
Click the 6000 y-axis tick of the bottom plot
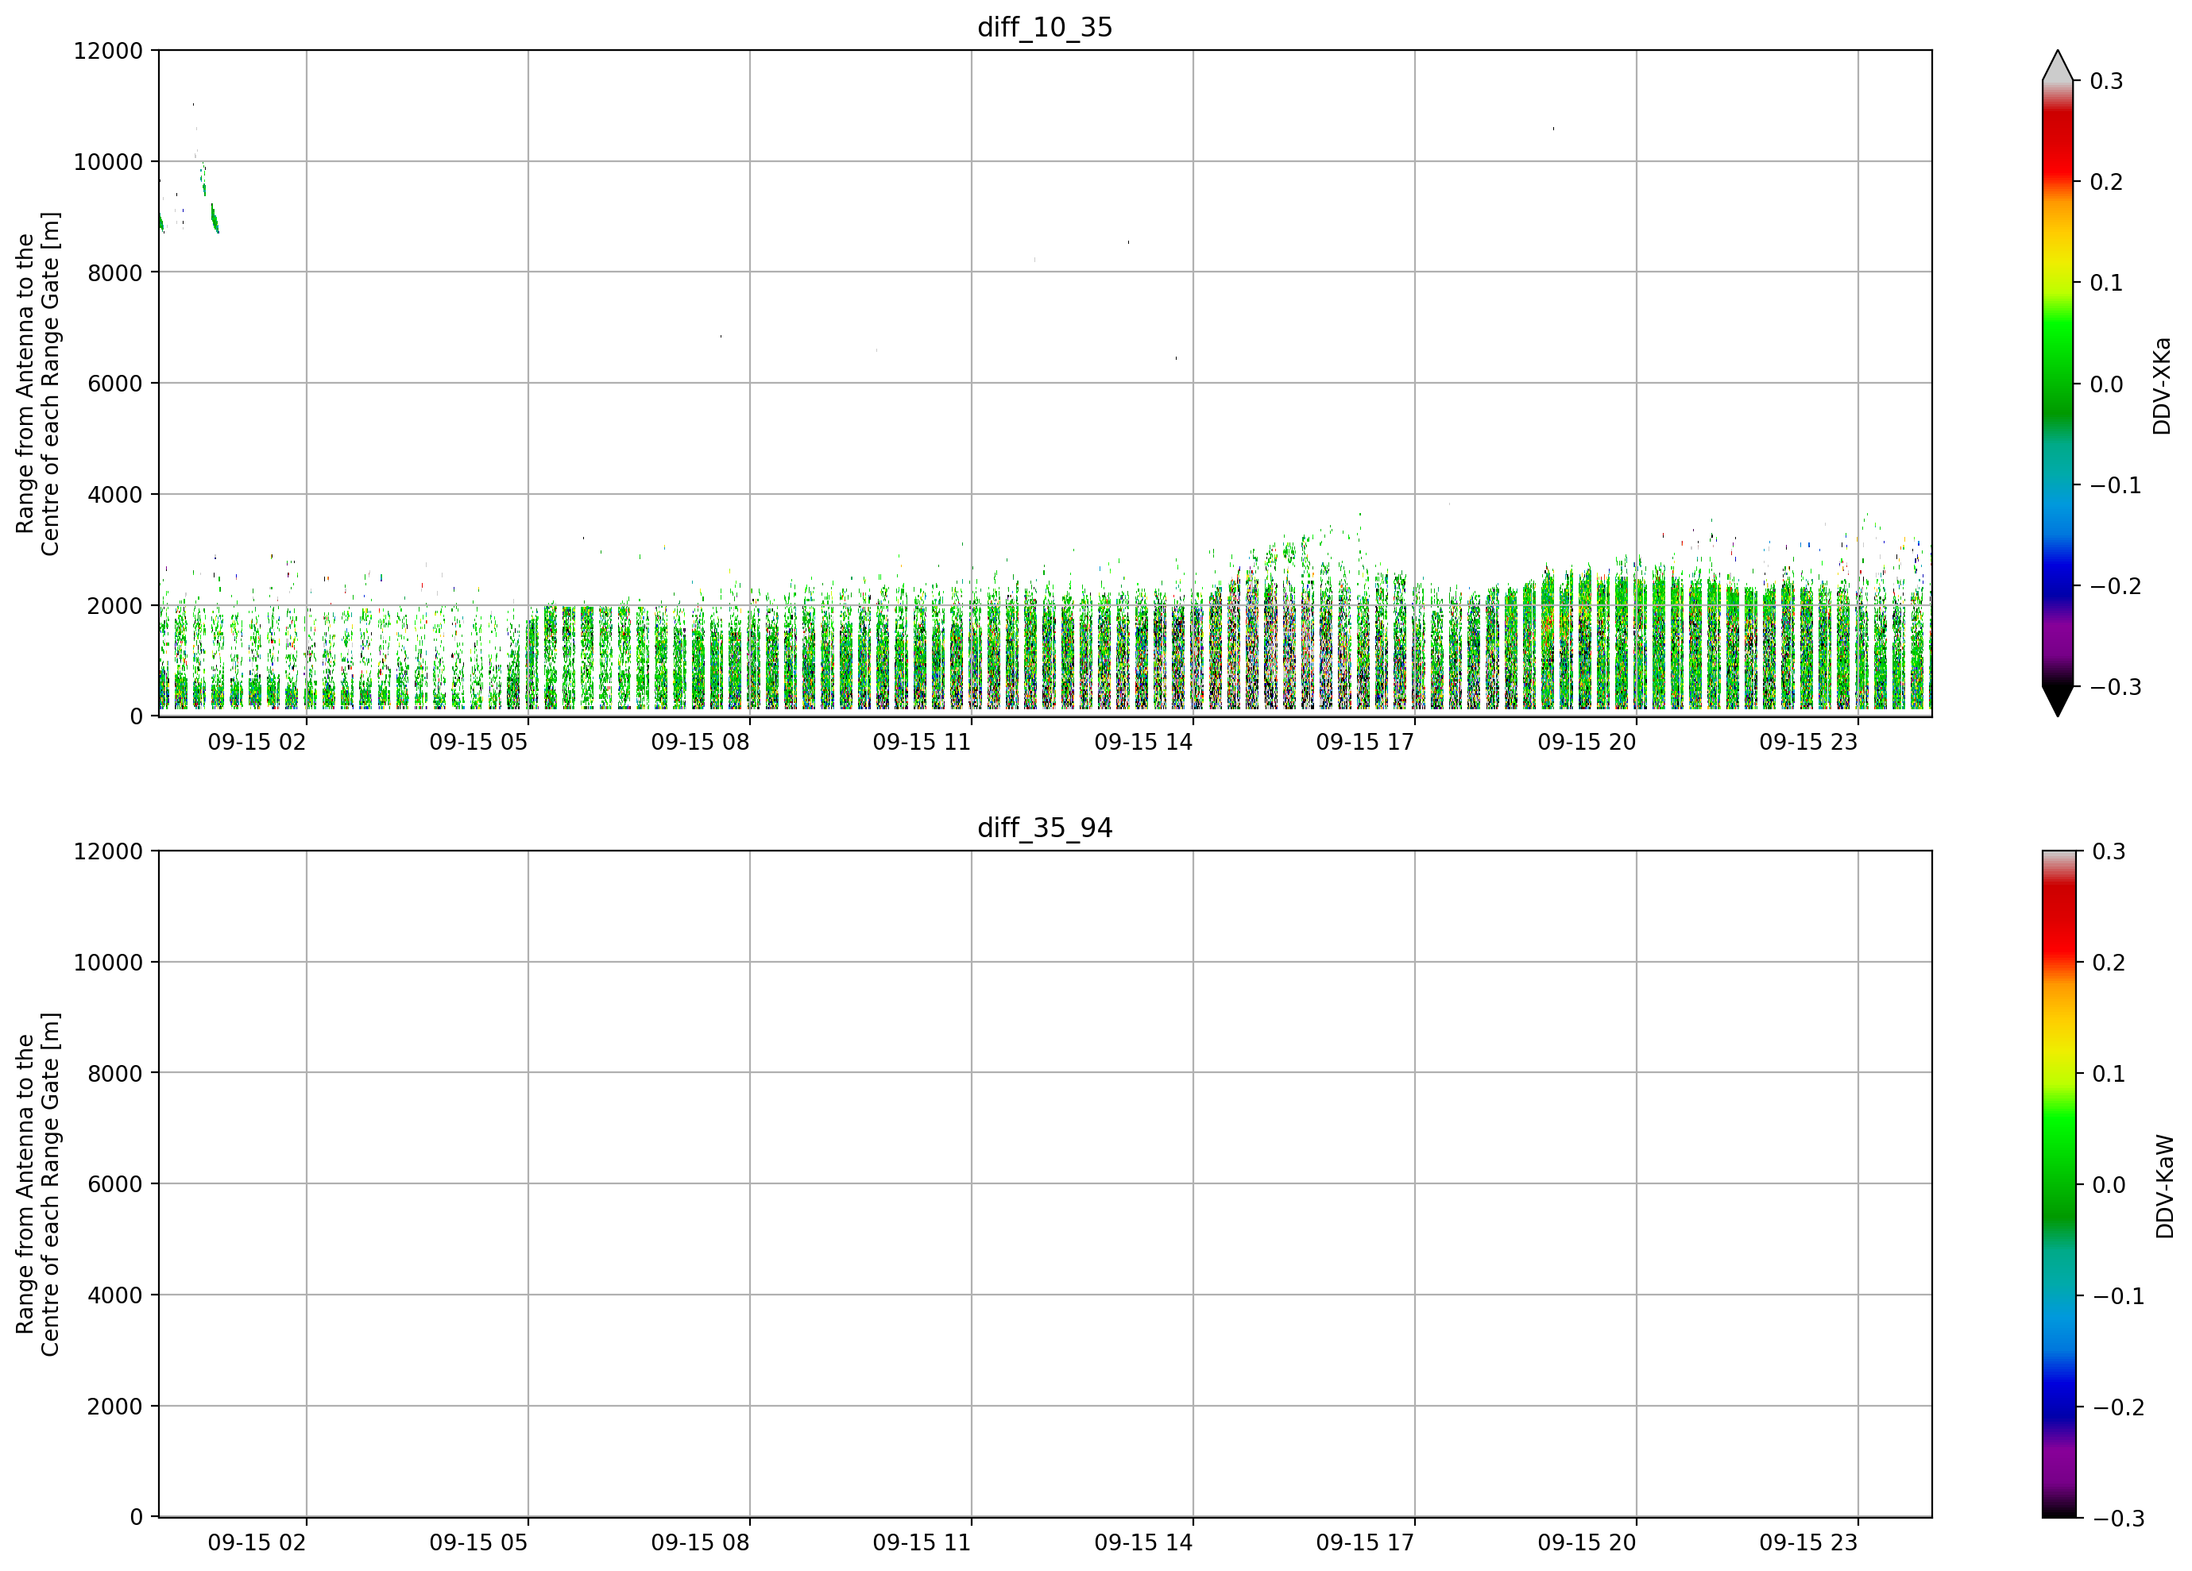tap(114, 1183)
